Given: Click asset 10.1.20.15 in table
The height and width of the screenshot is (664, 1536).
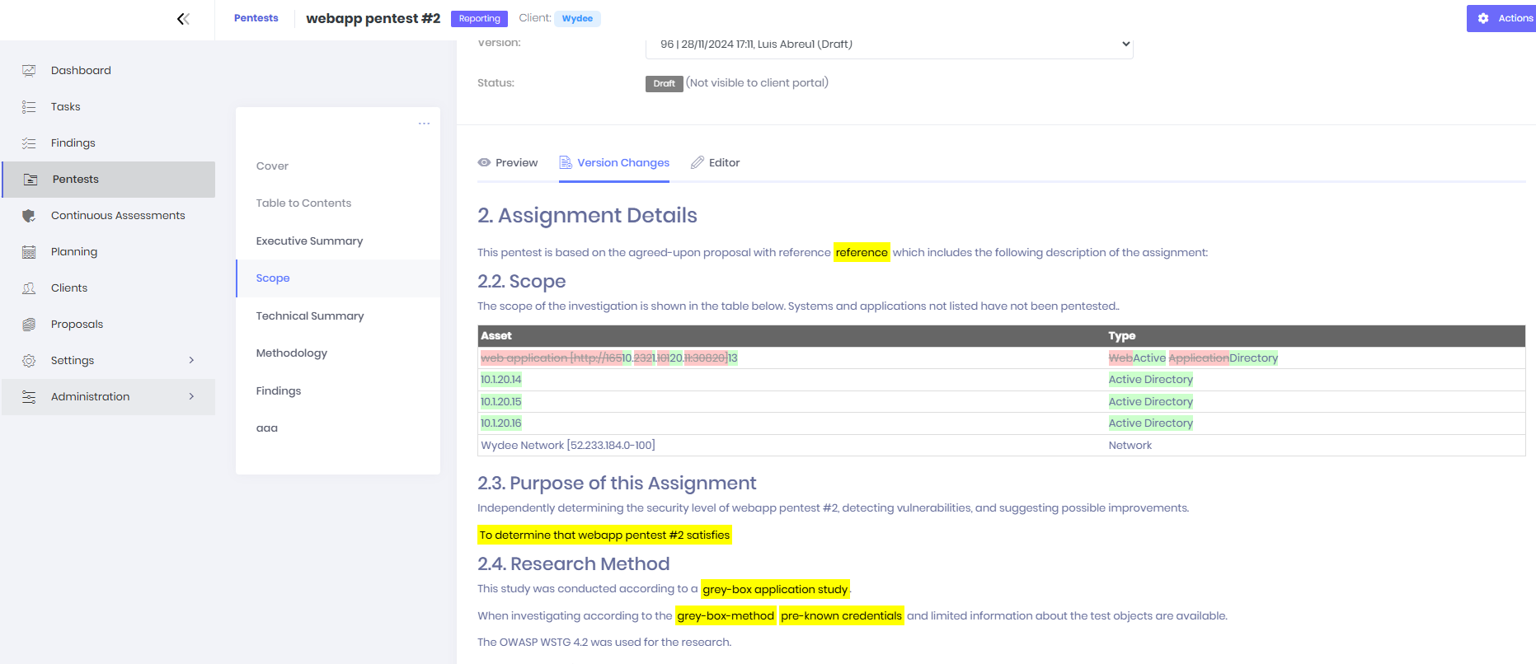Looking at the screenshot, I should click(x=500, y=402).
